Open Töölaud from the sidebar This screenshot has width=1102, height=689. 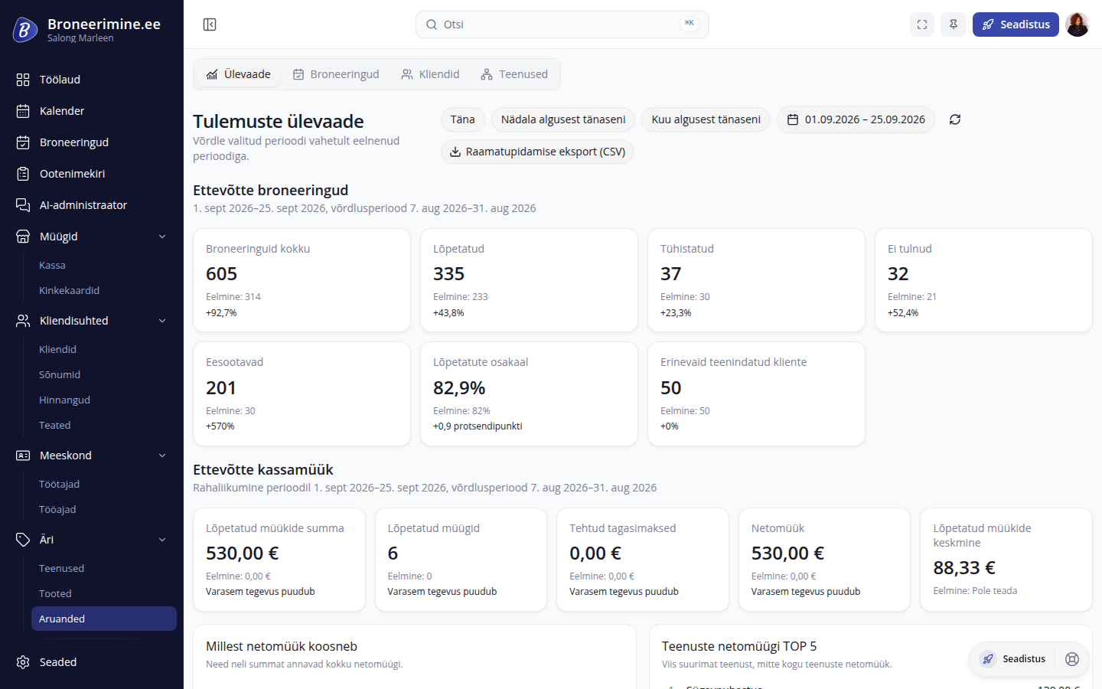92,80
